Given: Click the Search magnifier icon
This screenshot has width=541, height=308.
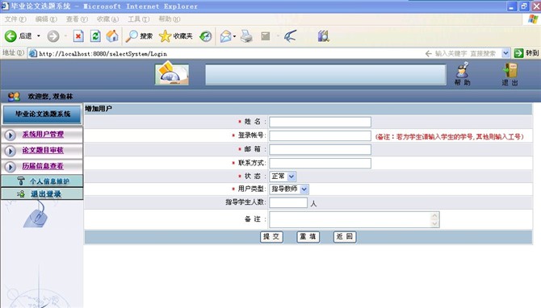Looking at the screenshot, I should [132, 36].
